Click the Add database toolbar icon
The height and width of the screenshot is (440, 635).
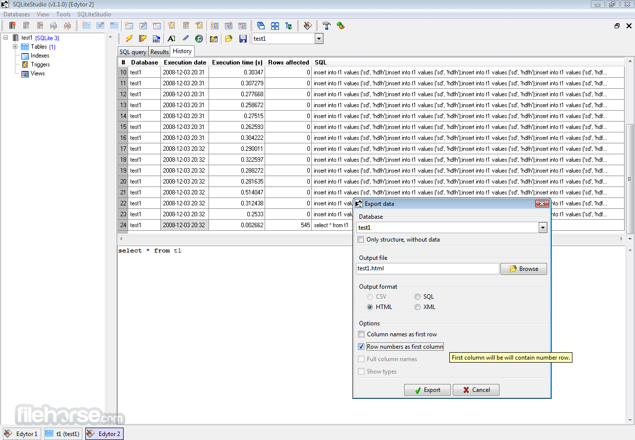point(12,25)
